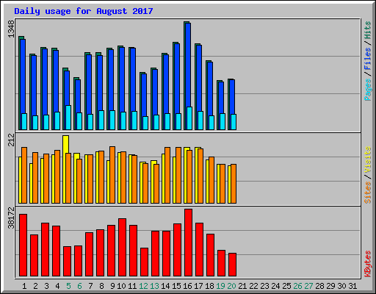Click day 18 on the x-axis
Viewport: 376px width, 294px height.
coord(209,286)
